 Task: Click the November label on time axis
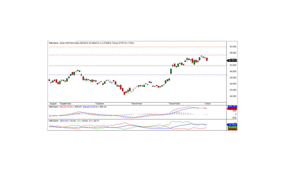[137, 104]
